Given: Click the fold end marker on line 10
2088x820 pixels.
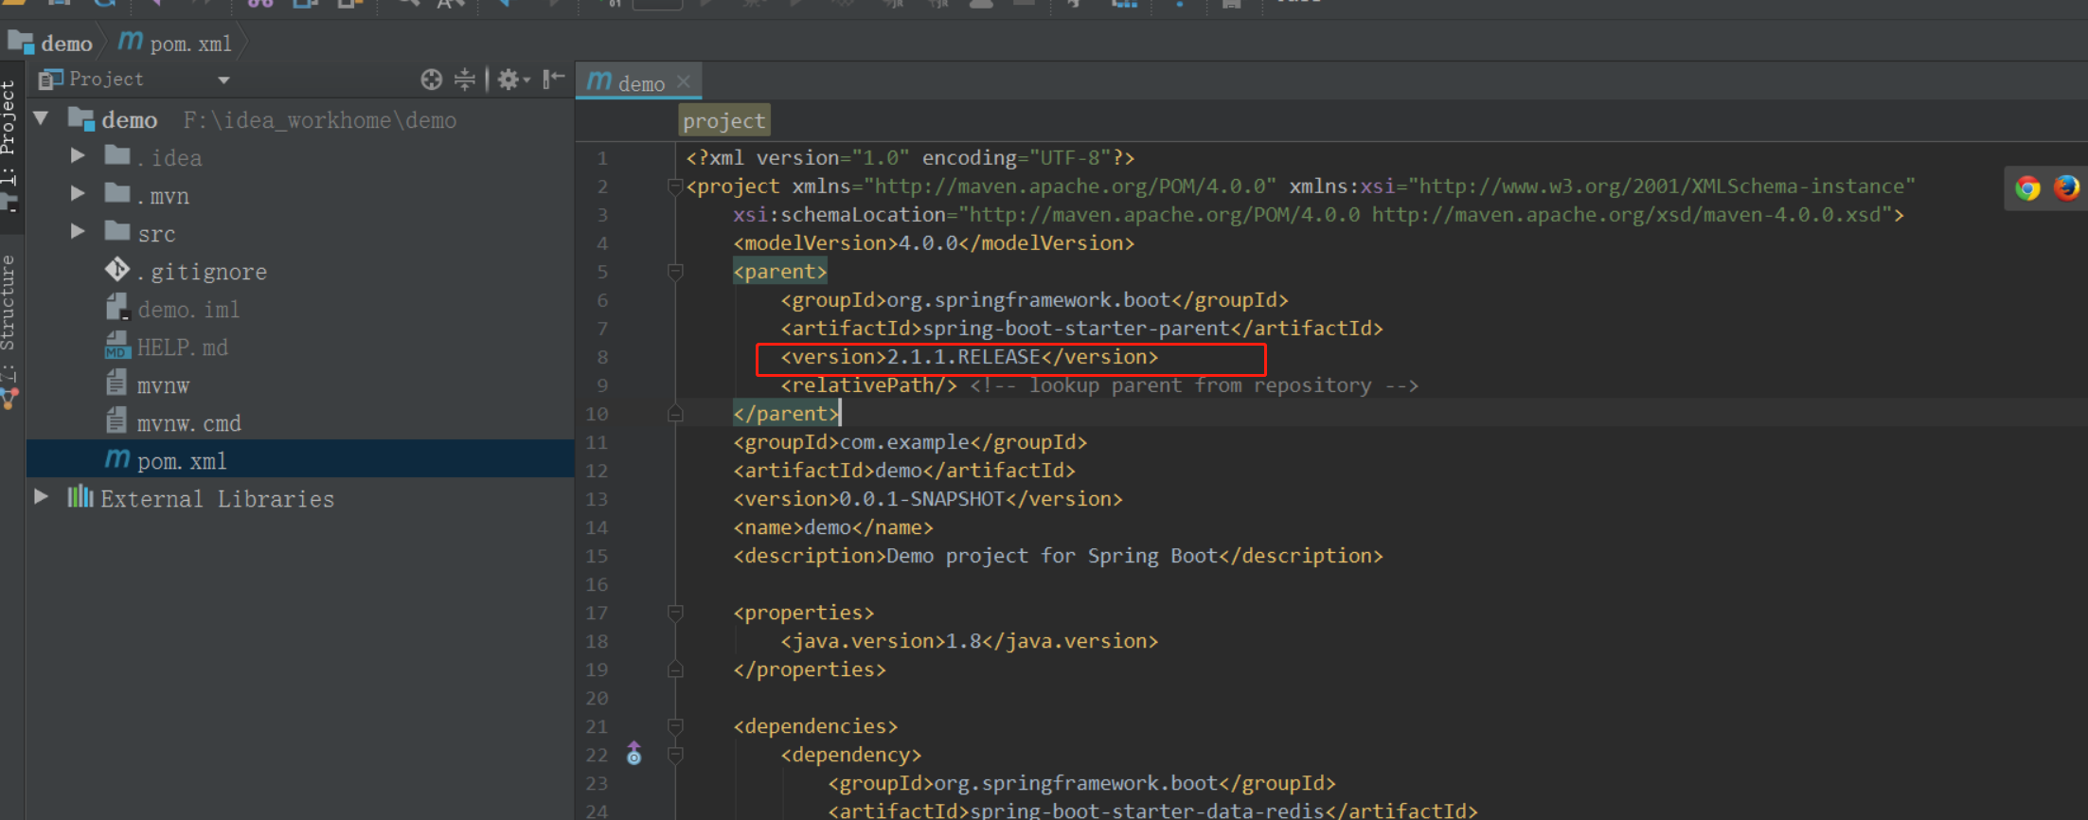Looking at the screenshot, I should (675, 414).
